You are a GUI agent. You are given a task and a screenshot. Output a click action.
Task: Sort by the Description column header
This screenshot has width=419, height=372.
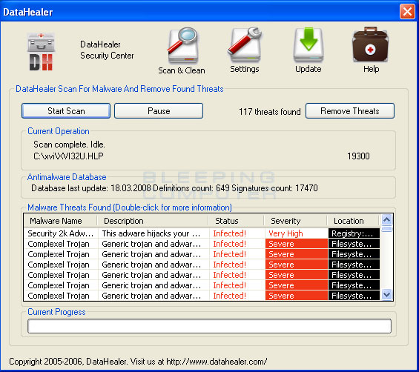point(153,221)
